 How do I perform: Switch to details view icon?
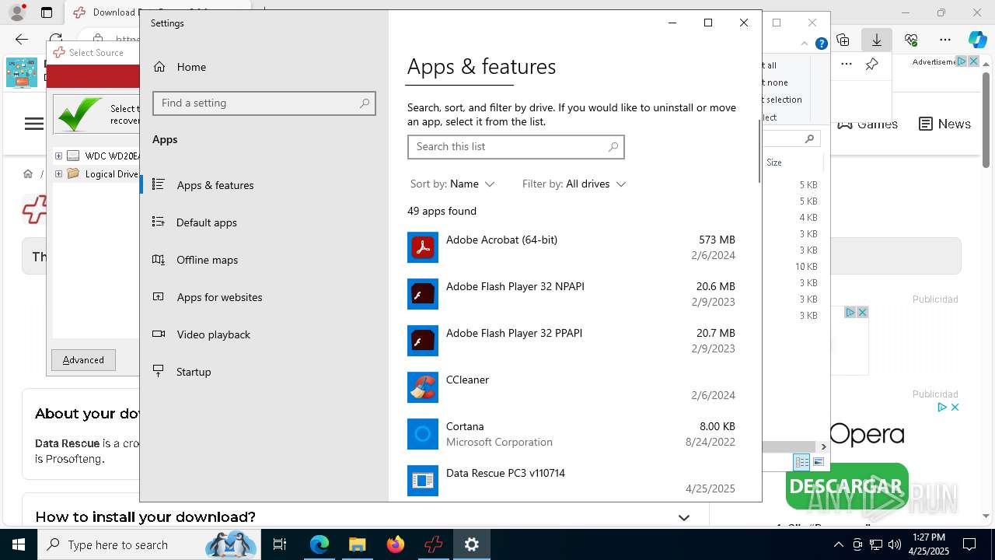[801, 462]
